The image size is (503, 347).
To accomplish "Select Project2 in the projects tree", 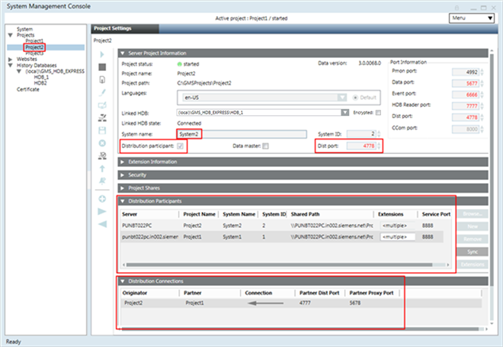I will (35, 47).
